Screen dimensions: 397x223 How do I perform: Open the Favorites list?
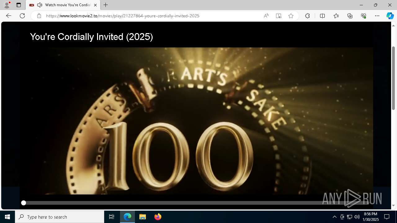[336, 16]
